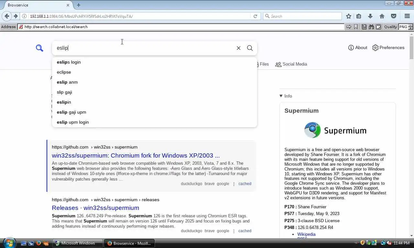Viewport: 414px width, 248px height.
Task: Open the three-dot menu of Releases result
Action: [x=234, y=231]
